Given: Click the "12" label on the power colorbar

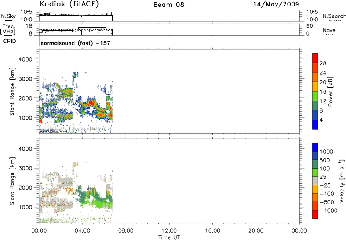Looking at the screenshot, I should (323, 101).
